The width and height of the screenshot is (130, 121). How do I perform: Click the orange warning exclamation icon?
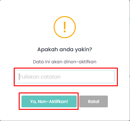click(65, 27)
